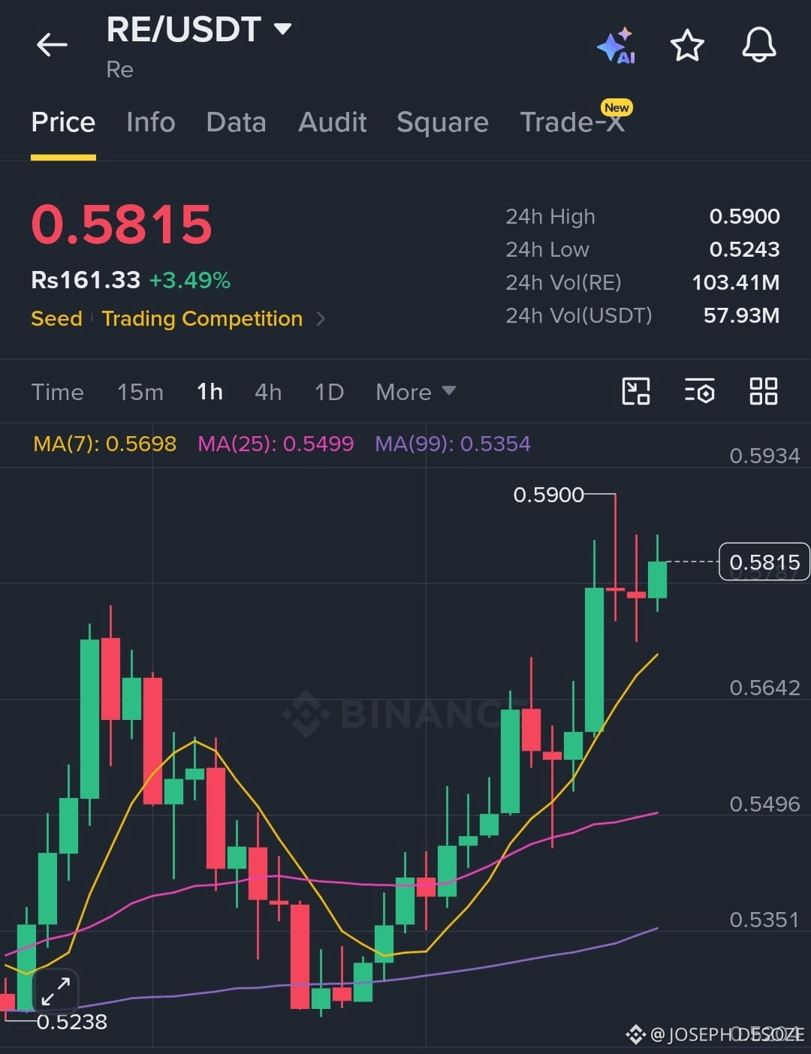The height and width of the screenshot is (1054, 811).
Task: Tap the 24h Vol(RE) value 103.41M
Action: (735, 282)
